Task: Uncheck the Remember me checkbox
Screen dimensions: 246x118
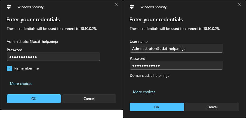Action: pos(9,68)
